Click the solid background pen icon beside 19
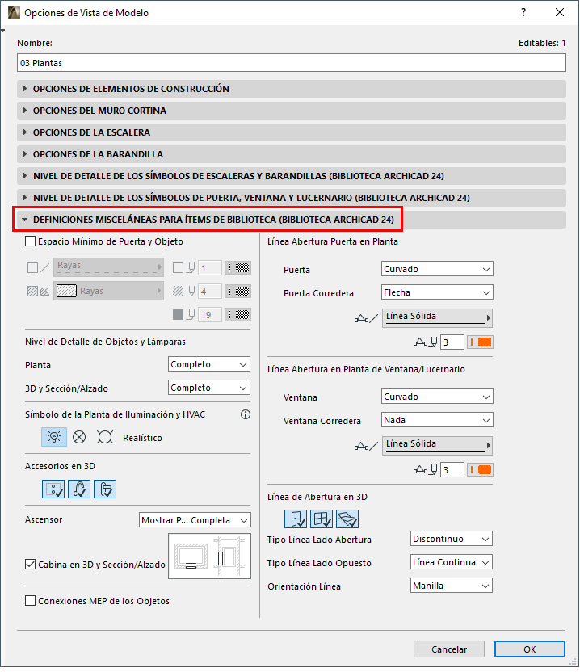The image size is (580, 672). tap(184, 314)
